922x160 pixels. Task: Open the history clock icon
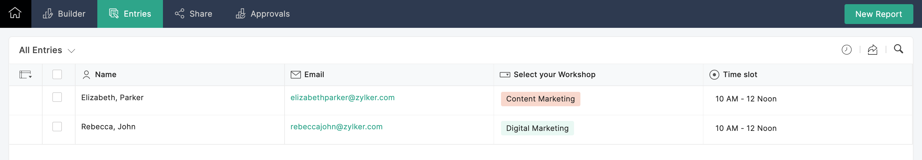tap(846, 50)
